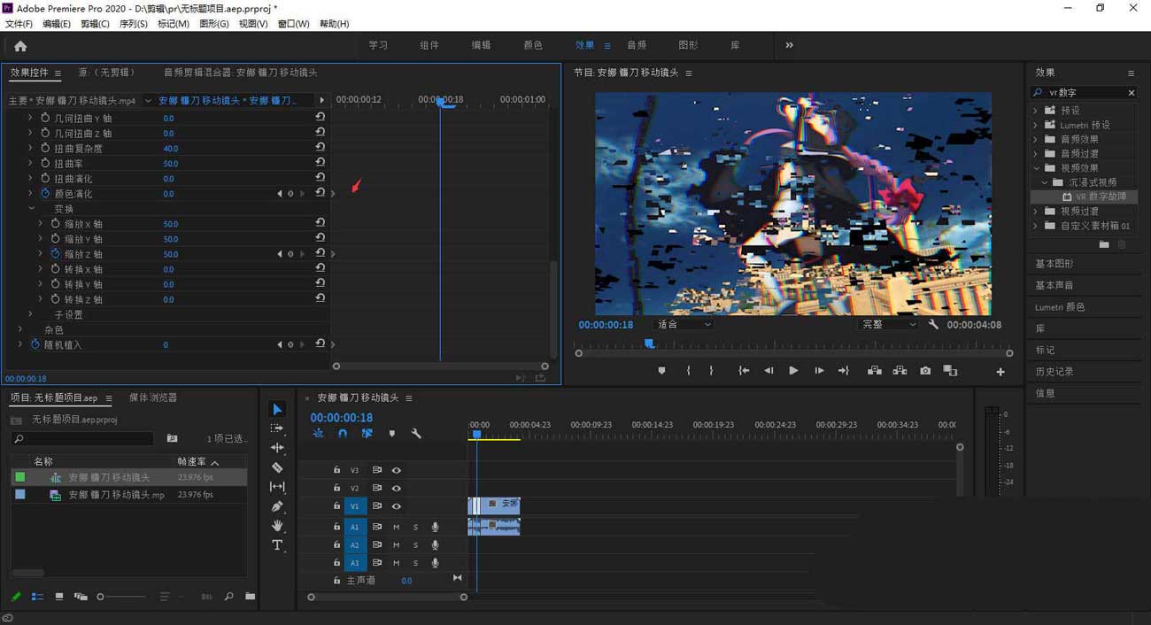The width and height of the screenshot is (1151, 625).
Task: Open the 基本图形 panel
Action: (1054, 264)
